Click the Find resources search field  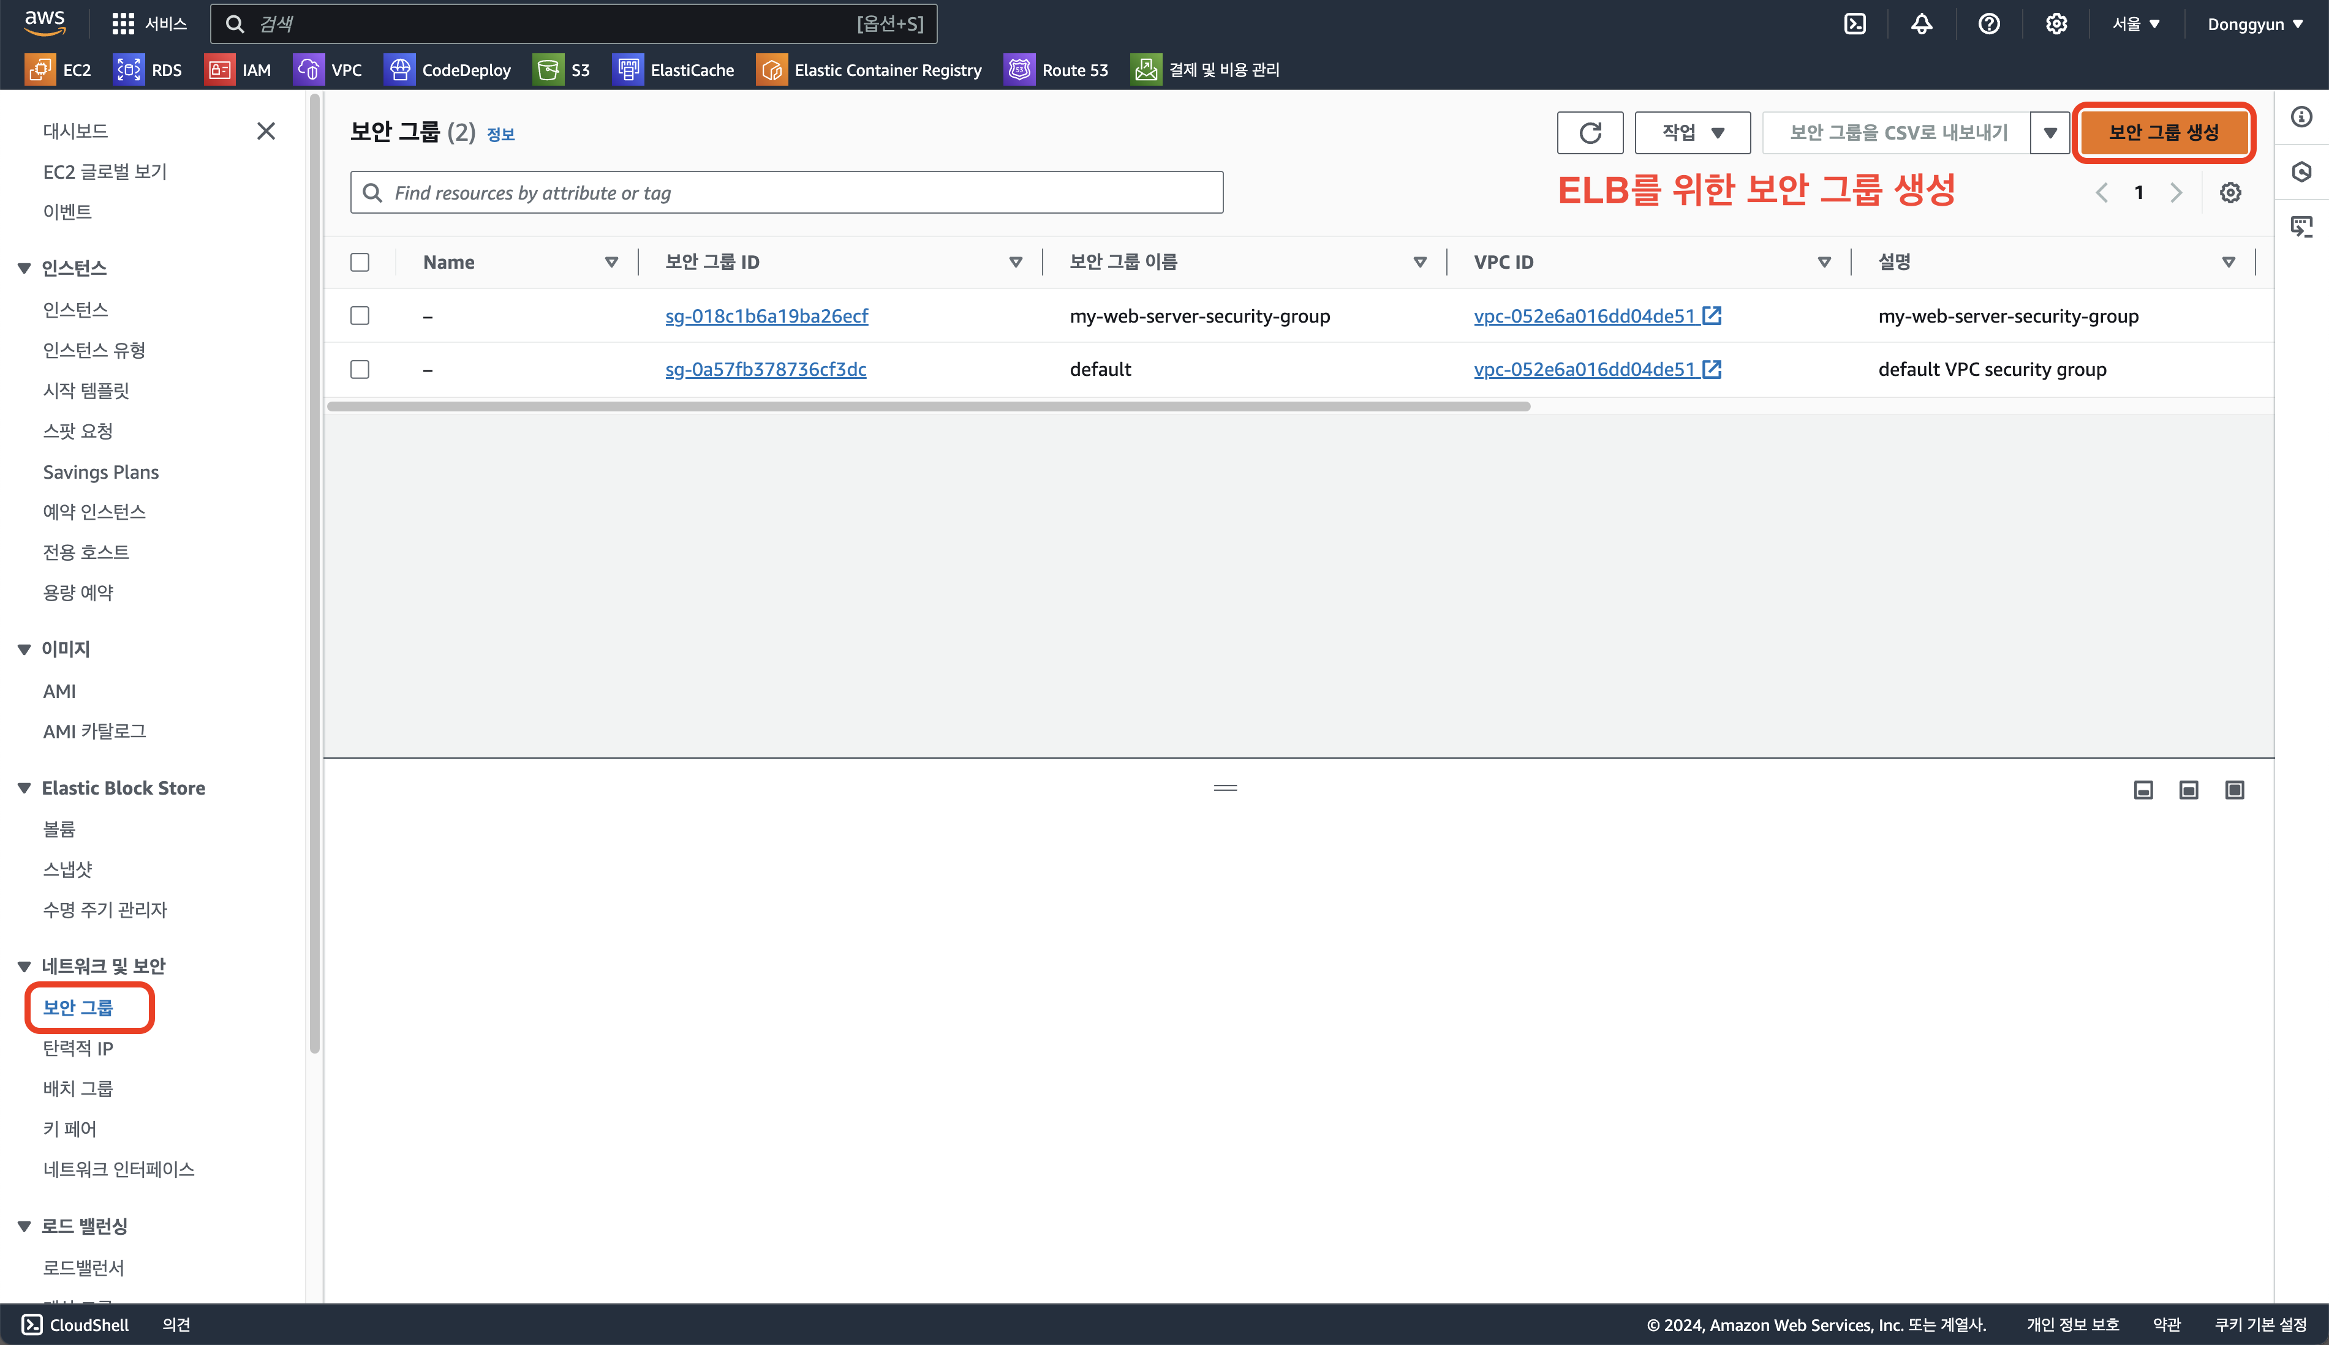tap(785, 193)
